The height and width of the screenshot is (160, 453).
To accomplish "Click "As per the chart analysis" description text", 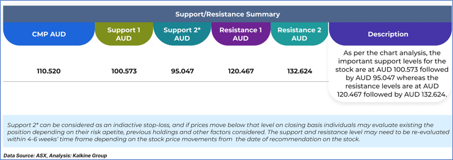I will (388, 52).
